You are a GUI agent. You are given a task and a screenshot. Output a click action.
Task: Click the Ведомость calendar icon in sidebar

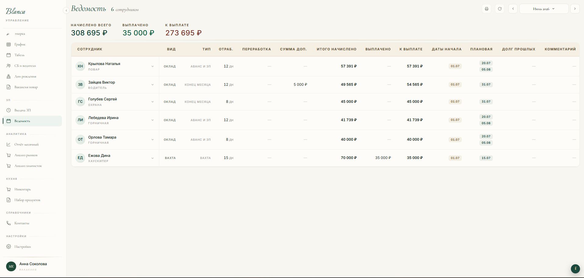point(9,121)
